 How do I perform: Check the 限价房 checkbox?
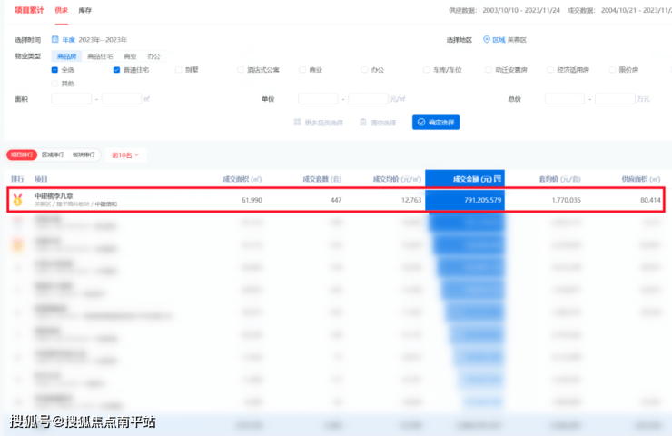612,70
